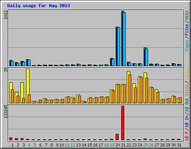Select day 23 on the x-axis

click(x=134, y=145)
